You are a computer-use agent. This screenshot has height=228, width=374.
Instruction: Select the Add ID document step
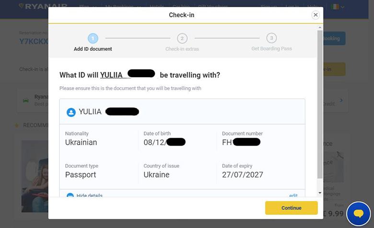coord(93,49)
